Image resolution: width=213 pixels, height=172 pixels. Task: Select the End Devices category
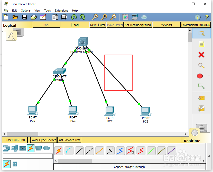click(x=15, y=148)
